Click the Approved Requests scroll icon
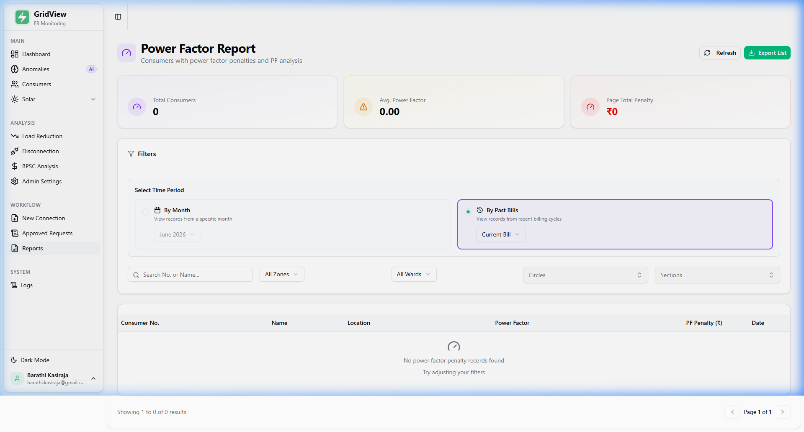This screenshot has height=432, width=804. pyautogui.click(x=15, y=233)
